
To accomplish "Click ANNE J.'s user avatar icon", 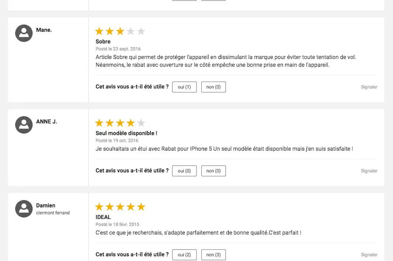I will point(24,125).
